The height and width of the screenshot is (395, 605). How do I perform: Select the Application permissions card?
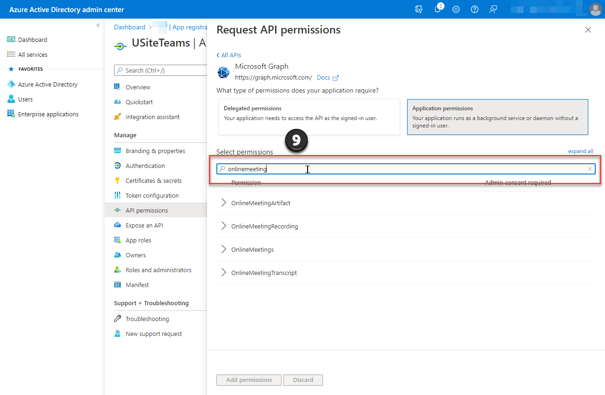click(x=497, y=117)
